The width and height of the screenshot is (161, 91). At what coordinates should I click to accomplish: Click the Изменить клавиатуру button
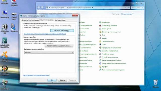point(62,31)
